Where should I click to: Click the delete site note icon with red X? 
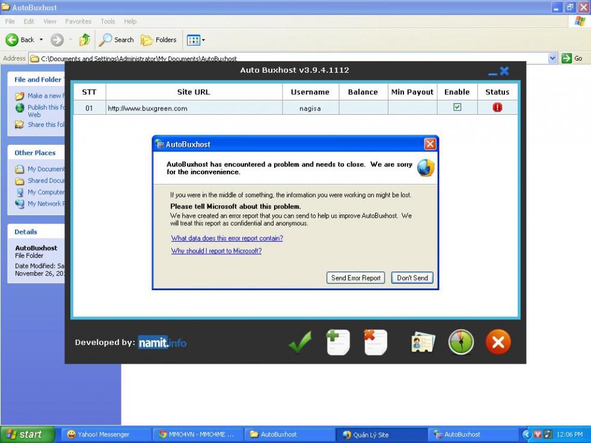(x=375, y=342)
